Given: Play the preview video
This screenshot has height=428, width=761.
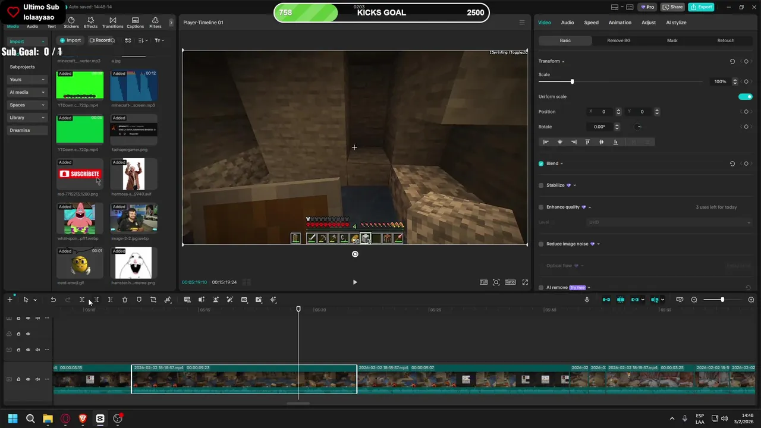Looking at the screenshot, I should (355, 282).
